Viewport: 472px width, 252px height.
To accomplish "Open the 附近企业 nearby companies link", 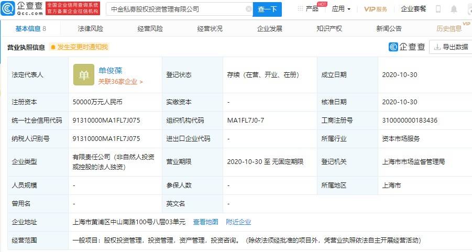I will (238, 222).
